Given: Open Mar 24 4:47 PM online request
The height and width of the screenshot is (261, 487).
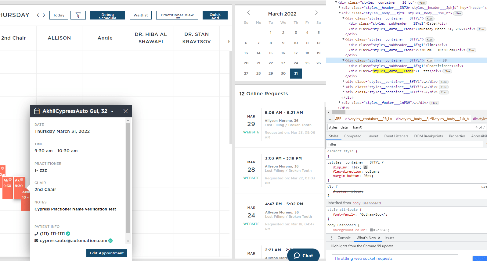Looking at the screenshot, I should tap(279, 216).
